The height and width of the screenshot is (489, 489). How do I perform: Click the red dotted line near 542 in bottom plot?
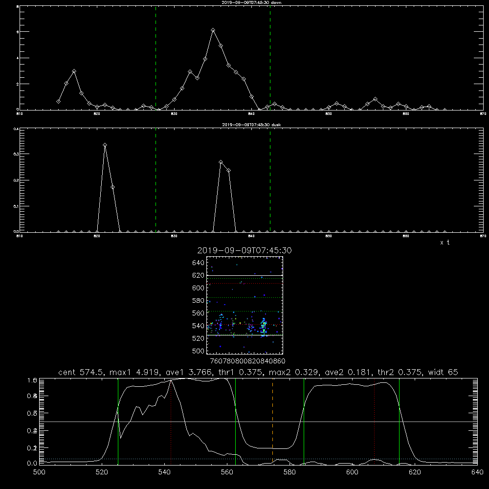point(171,421)
